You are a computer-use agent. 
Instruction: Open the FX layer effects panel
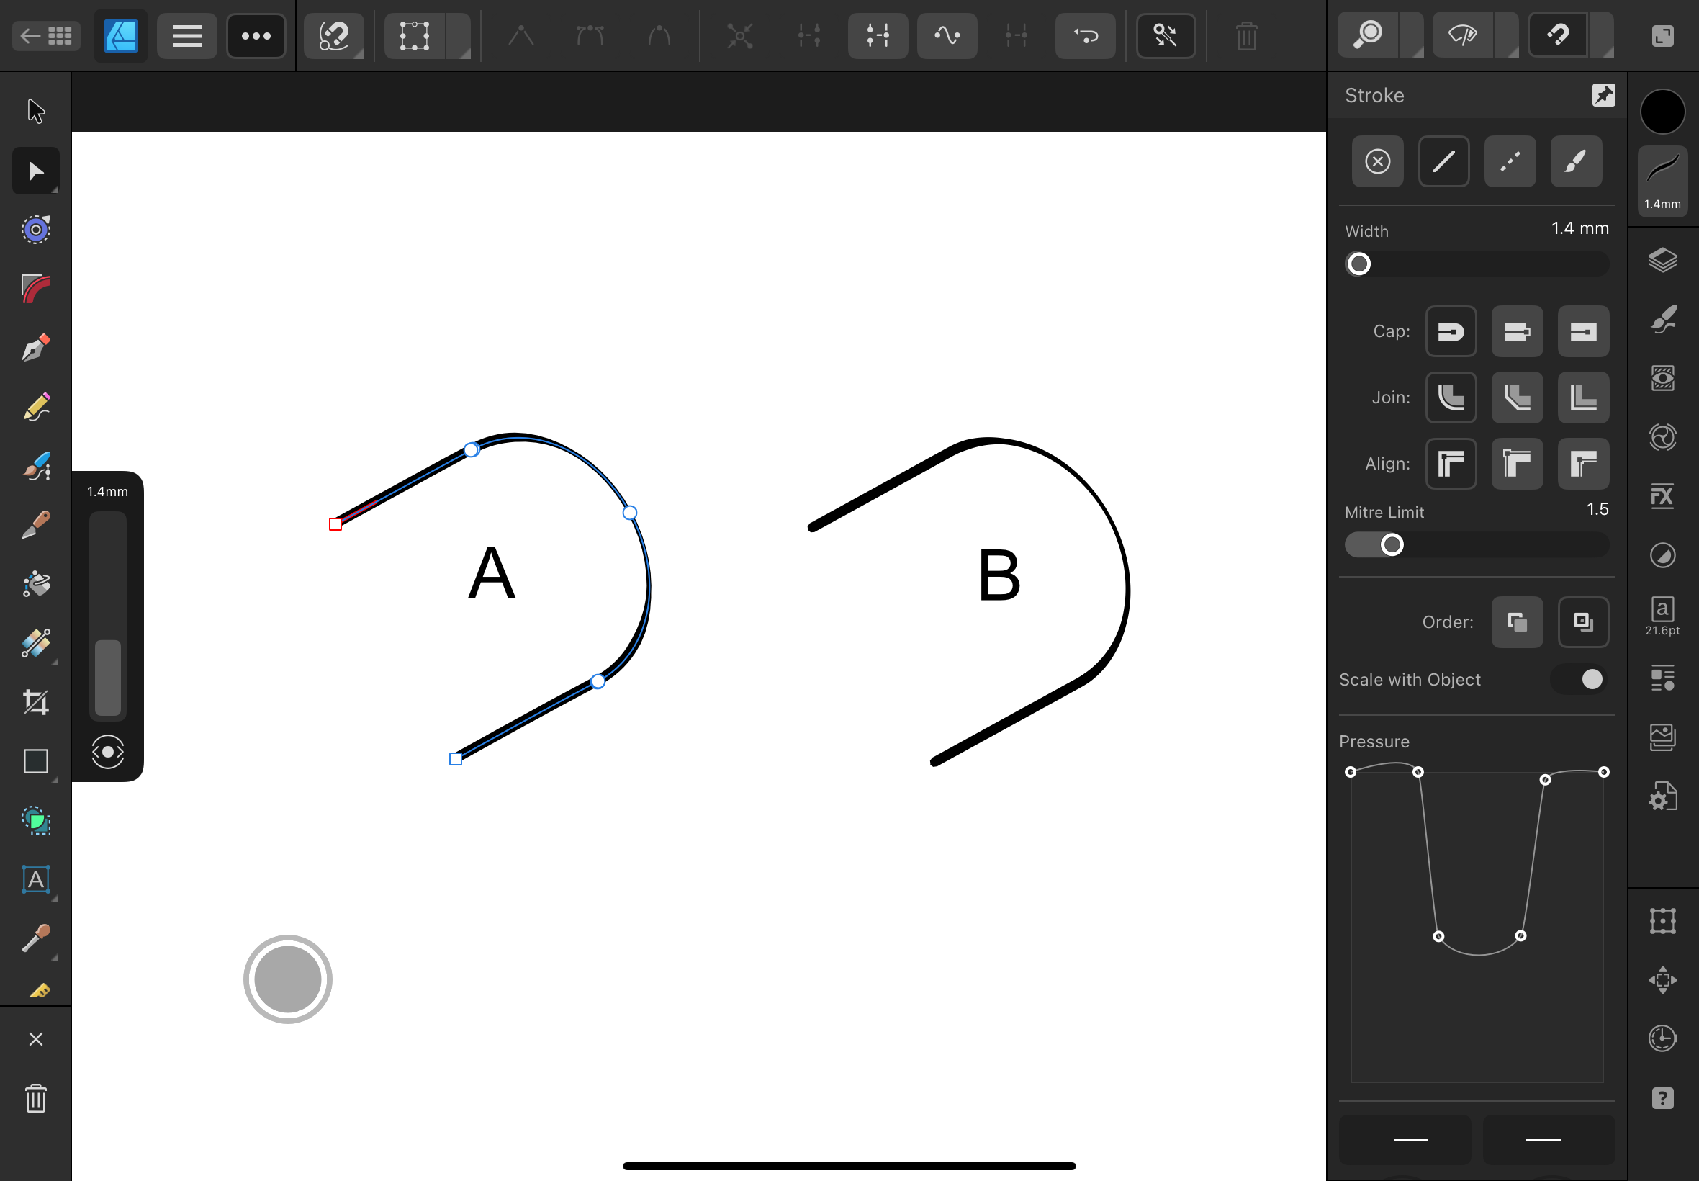coord(1662,496)
